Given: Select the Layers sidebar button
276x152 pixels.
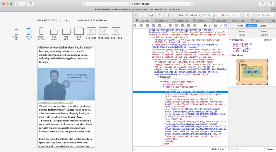Looking at the screenshot, I should (x=263, y=26).
